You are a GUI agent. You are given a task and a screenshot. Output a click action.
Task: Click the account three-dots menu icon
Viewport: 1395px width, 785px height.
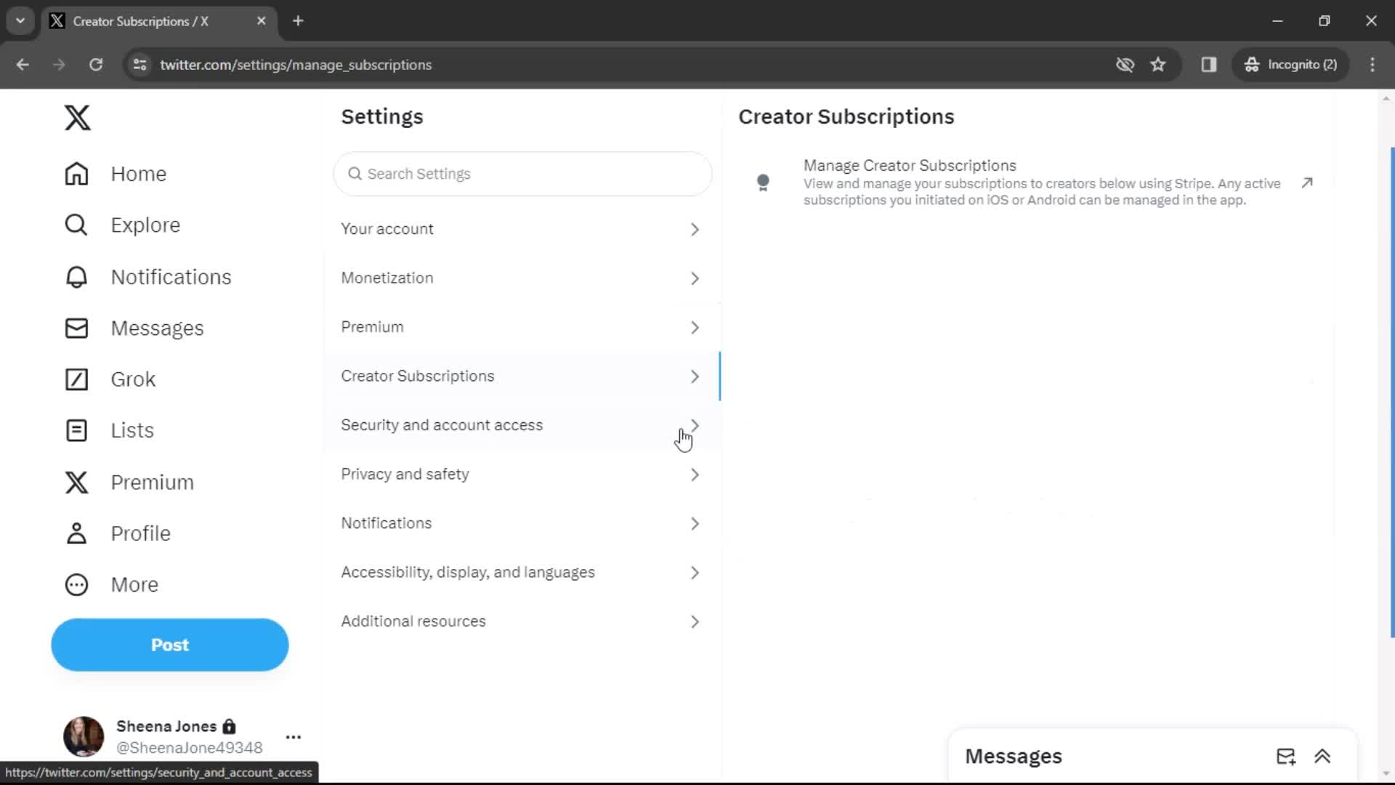click(x=294, y=737)
